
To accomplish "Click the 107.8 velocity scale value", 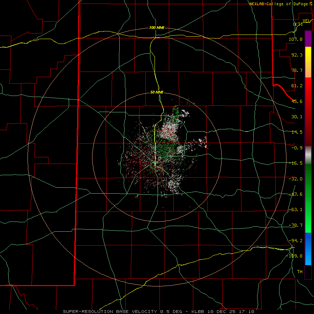I will (296, 39).
